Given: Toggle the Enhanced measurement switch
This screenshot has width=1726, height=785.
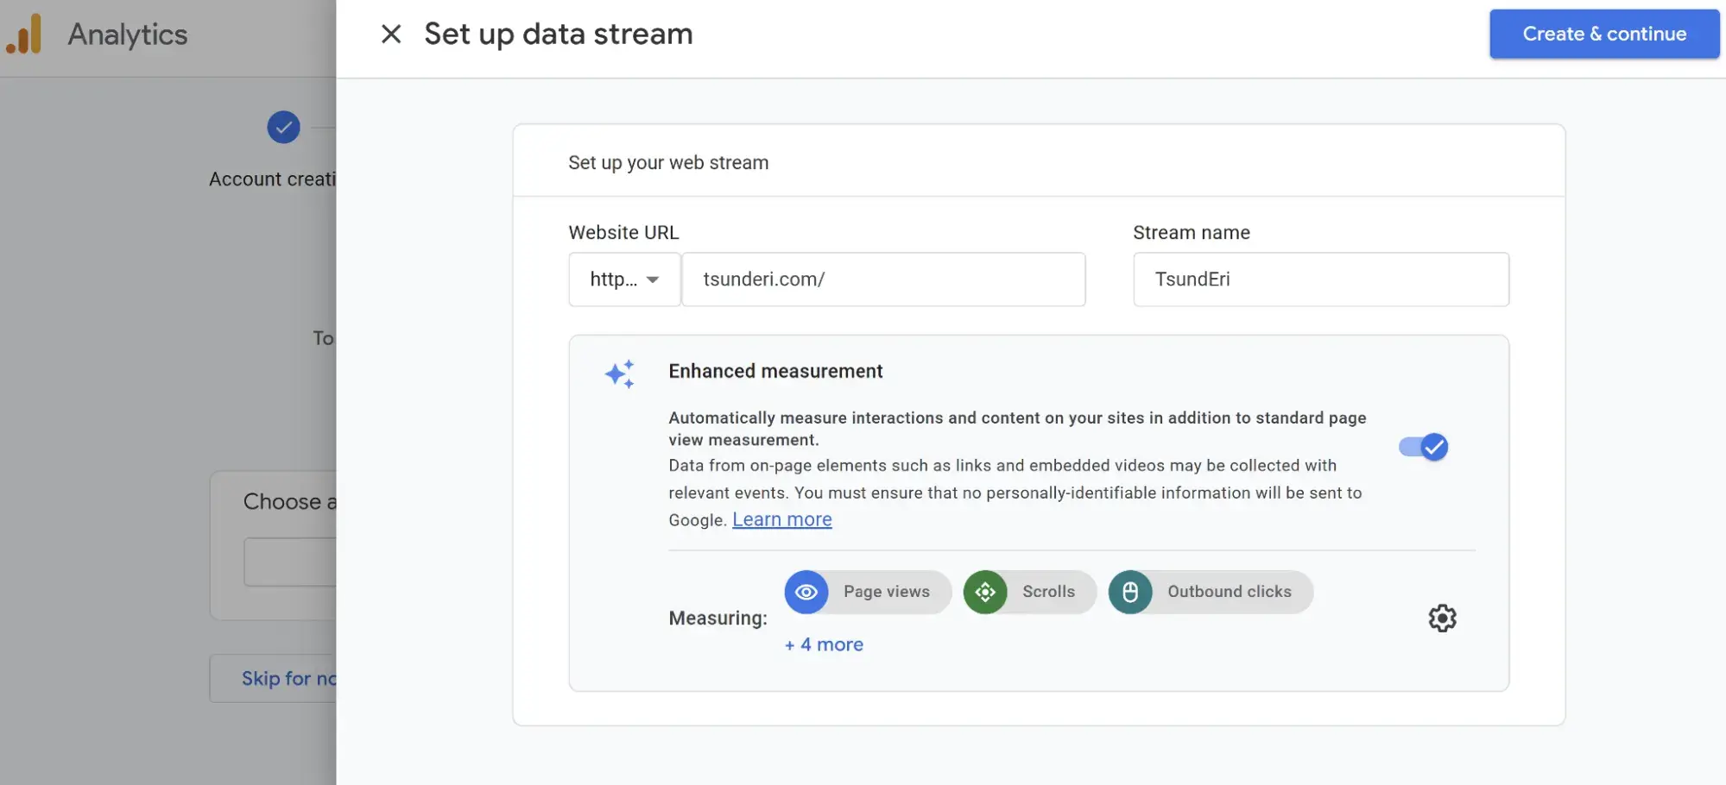Looking at the screenshot, I should (1423, 447).
